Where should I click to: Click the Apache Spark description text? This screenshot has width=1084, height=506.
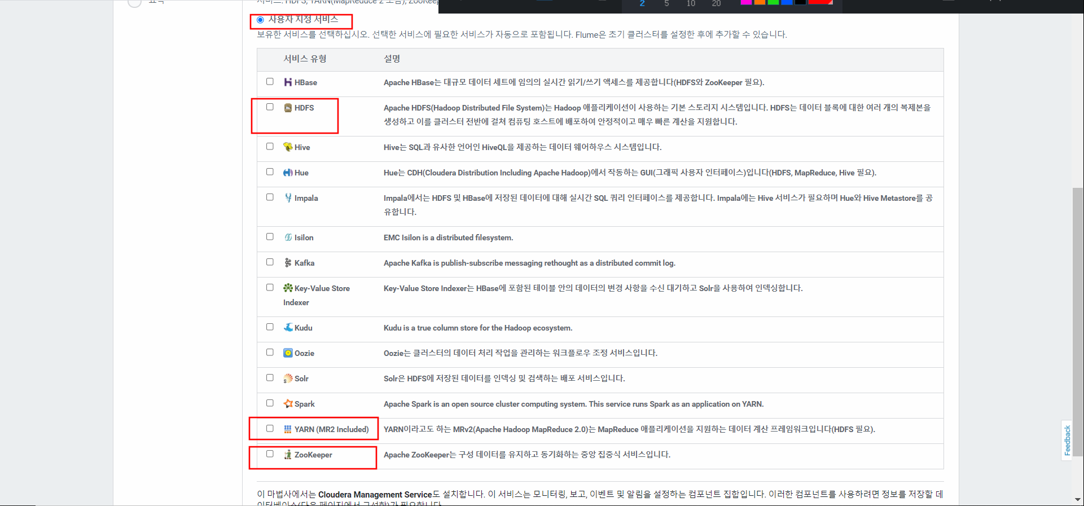[x=573, y=404]
